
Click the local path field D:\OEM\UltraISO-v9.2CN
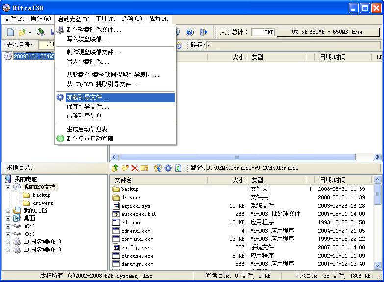pos(293,168)
